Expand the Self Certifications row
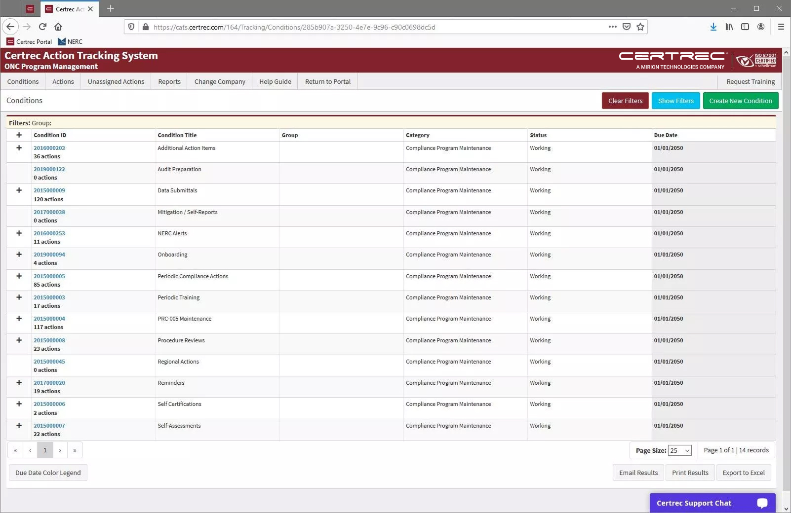 (19, 403)
